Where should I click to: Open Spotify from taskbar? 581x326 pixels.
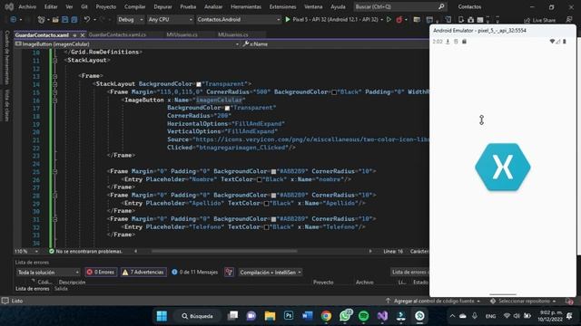tap(364, 316)
